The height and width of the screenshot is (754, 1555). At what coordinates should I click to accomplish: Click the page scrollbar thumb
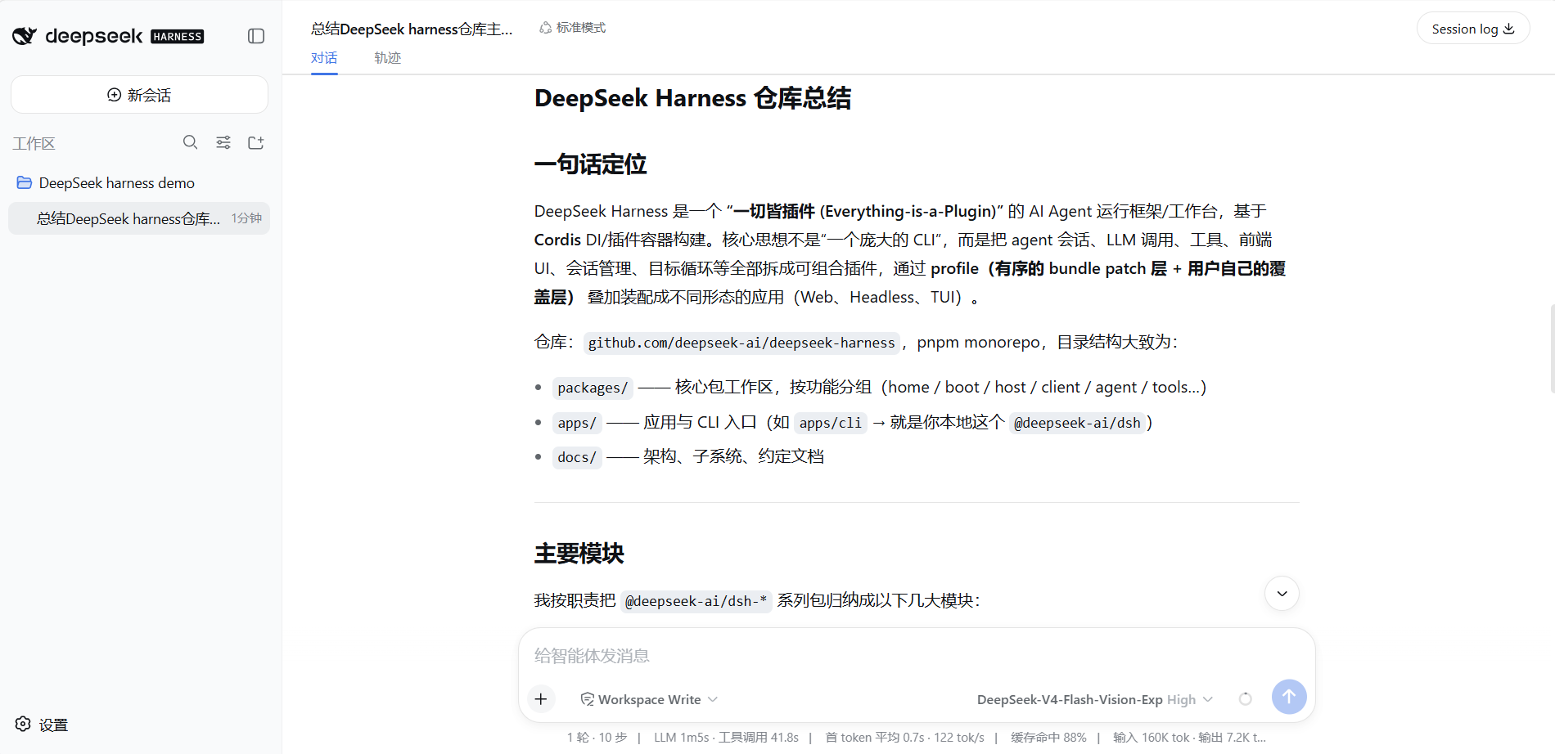1552,348
